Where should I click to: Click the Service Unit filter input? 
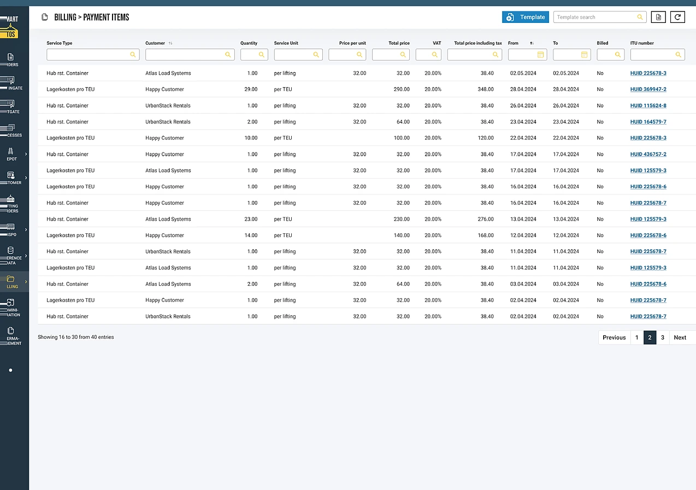click(298, 55)
